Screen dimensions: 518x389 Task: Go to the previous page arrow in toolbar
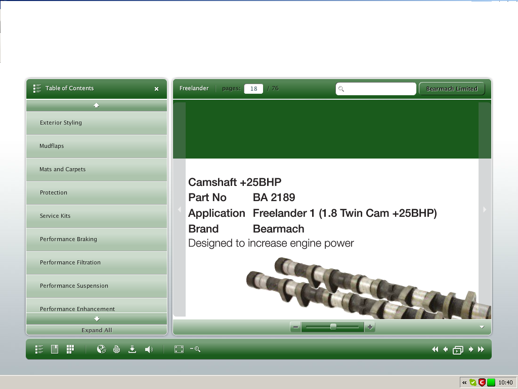(445, 349)
